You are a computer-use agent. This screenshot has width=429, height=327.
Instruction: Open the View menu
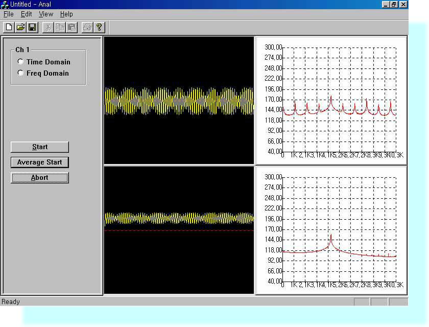pyautogui.click(x=46, y=14)
